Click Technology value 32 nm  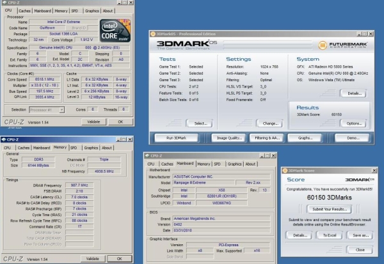[38, 40]
